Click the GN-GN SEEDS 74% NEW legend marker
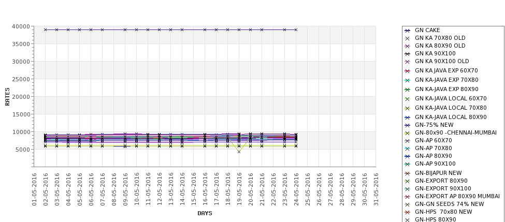Screen dimensions: 505x222 [408, 204]
